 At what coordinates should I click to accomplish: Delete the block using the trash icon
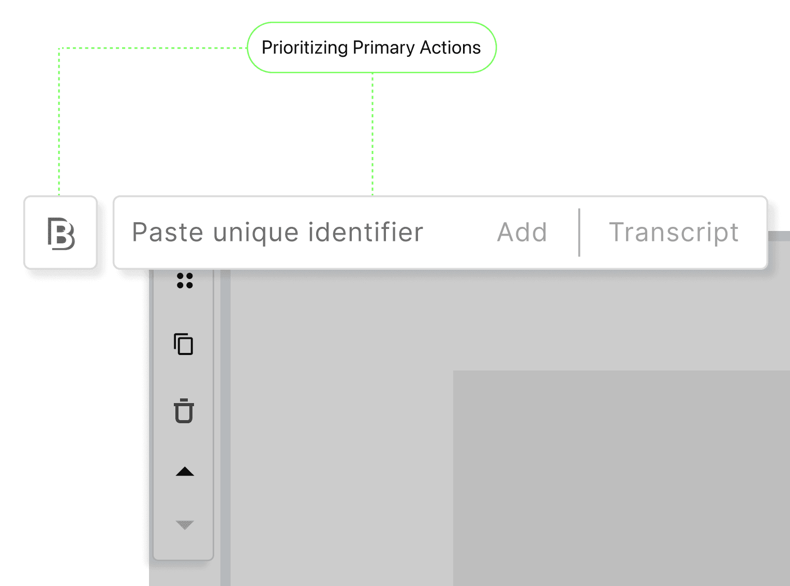[184, 411]
